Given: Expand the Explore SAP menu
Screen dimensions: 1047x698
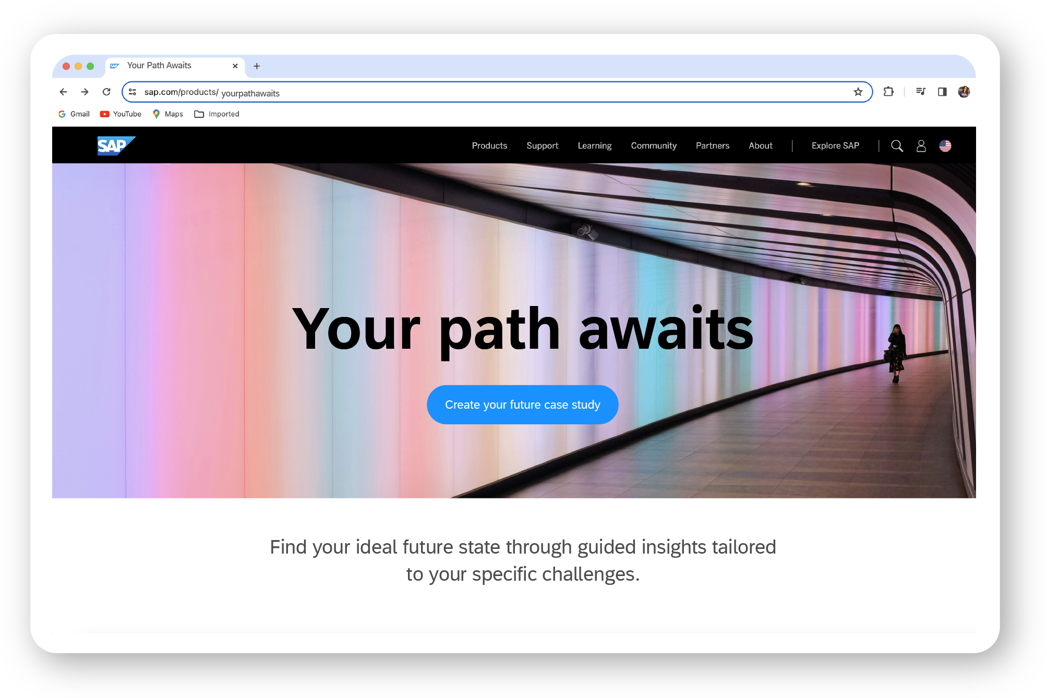Looking at the screenshot, I should coord(835,146).
